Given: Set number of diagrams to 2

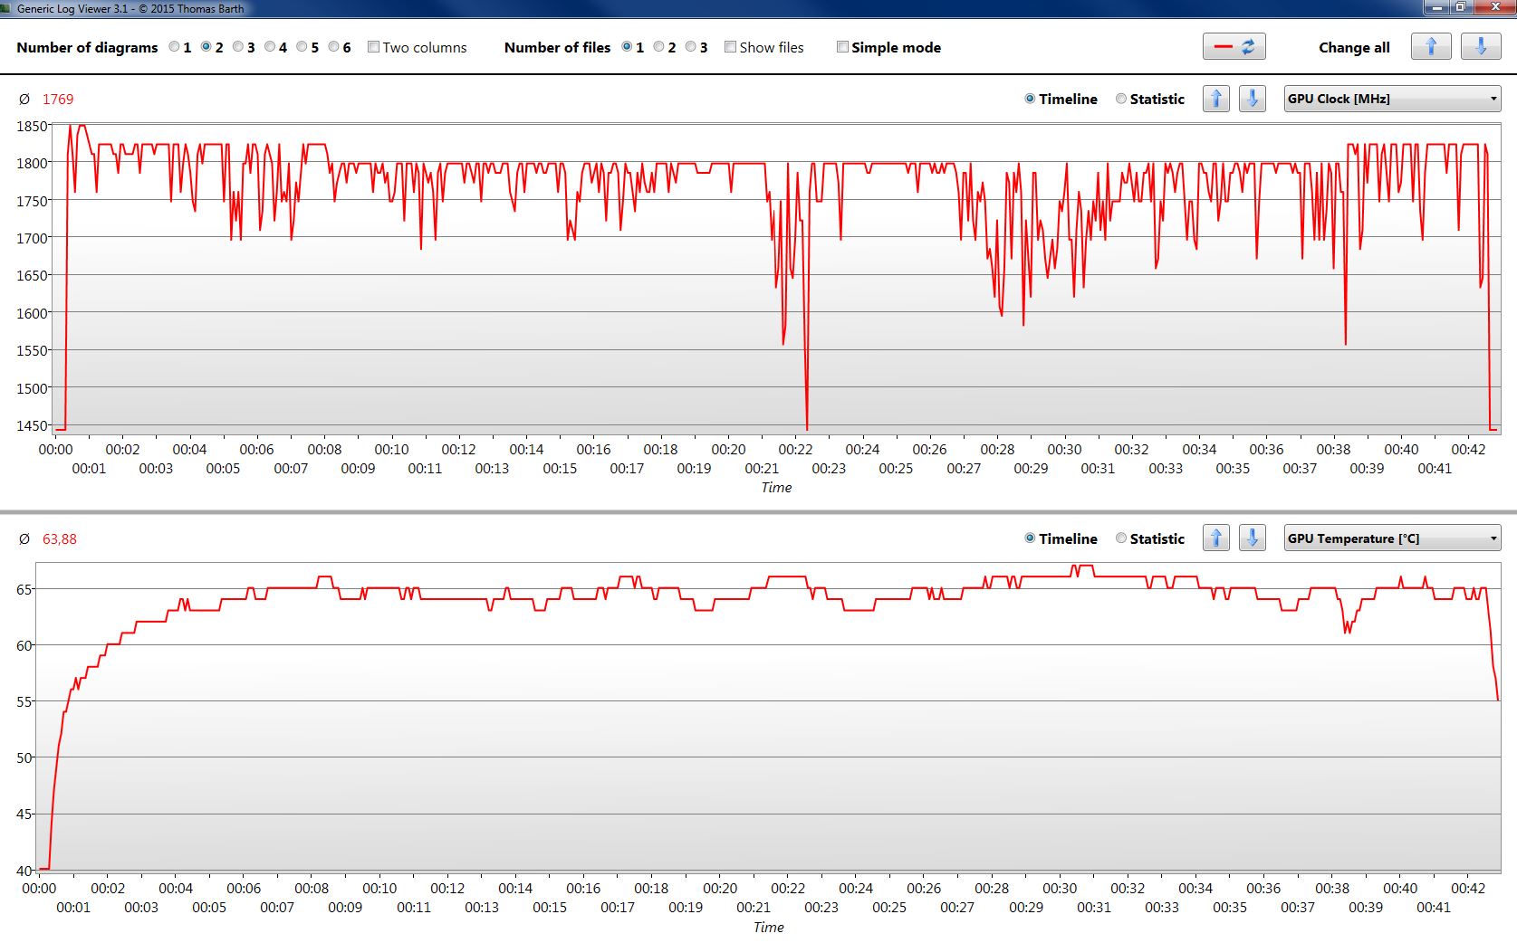Looking at the screenshot, I should tap(206, 47).
